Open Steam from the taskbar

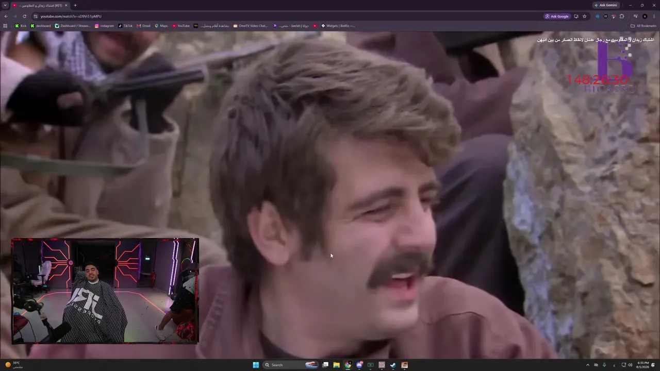[x=393, y=365]
